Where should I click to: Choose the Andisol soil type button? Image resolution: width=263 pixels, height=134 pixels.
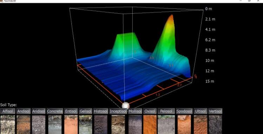(x=24, y=111)
